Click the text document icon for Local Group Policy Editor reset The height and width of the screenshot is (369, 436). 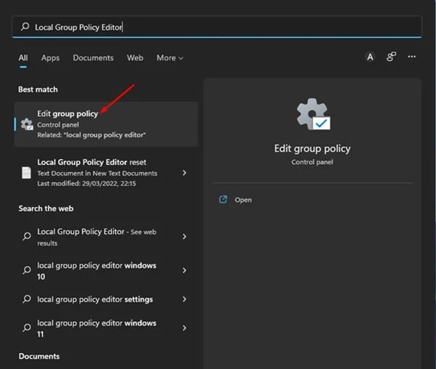(26, 173)
